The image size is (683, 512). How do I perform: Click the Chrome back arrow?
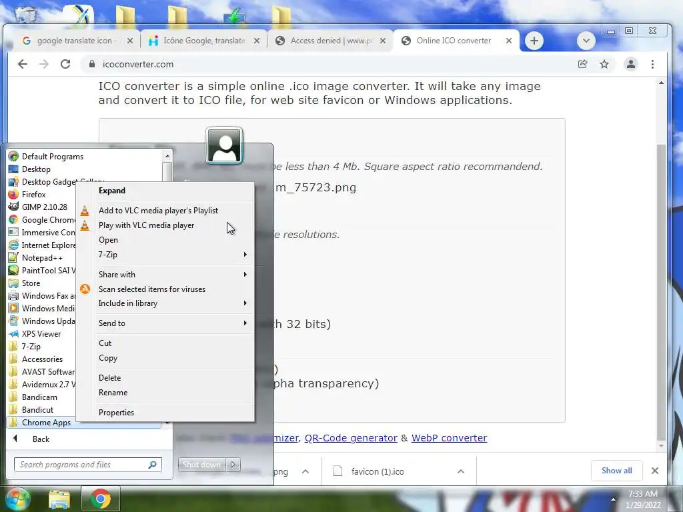(22, 65)
